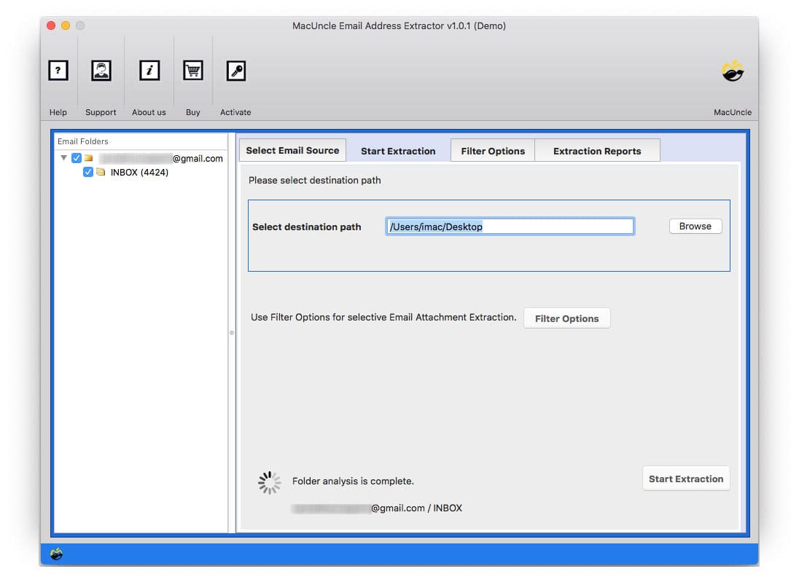This screenshot has height=582, width=799.
Task: Select the destination path text field
Action: pyautogui.click(x=510, y=226)
